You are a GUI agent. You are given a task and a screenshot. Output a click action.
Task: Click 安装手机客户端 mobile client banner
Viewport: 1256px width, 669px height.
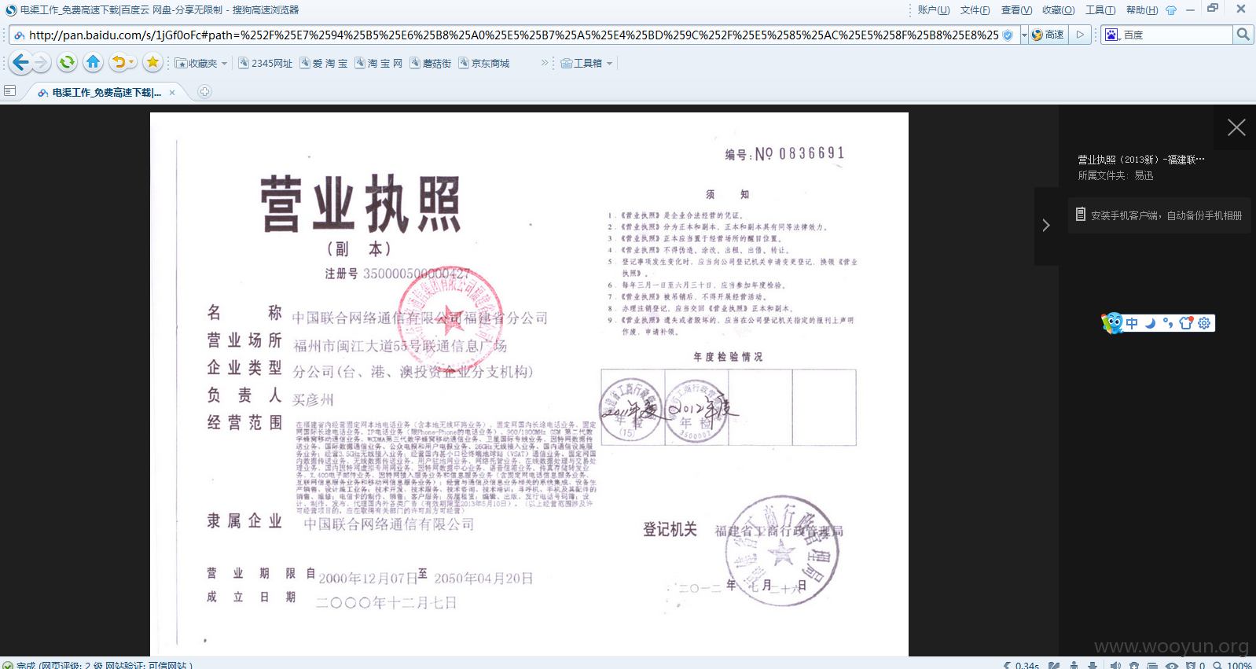tap(1159, 215)
